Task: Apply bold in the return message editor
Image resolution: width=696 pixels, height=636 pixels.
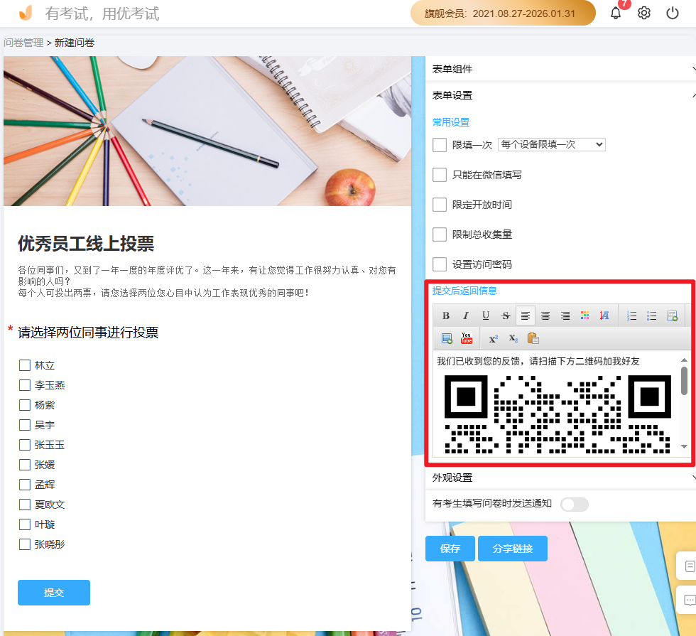Action: [446, 316]
